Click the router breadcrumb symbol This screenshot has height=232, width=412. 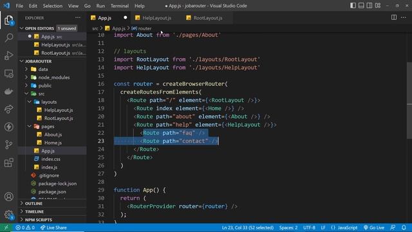pos(142,28)
